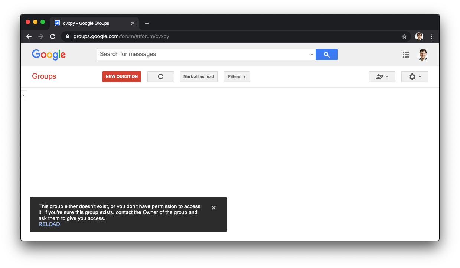Open the Chrome three-dot menu
This screenshot has height=268, width=460.
click(431, 36)
